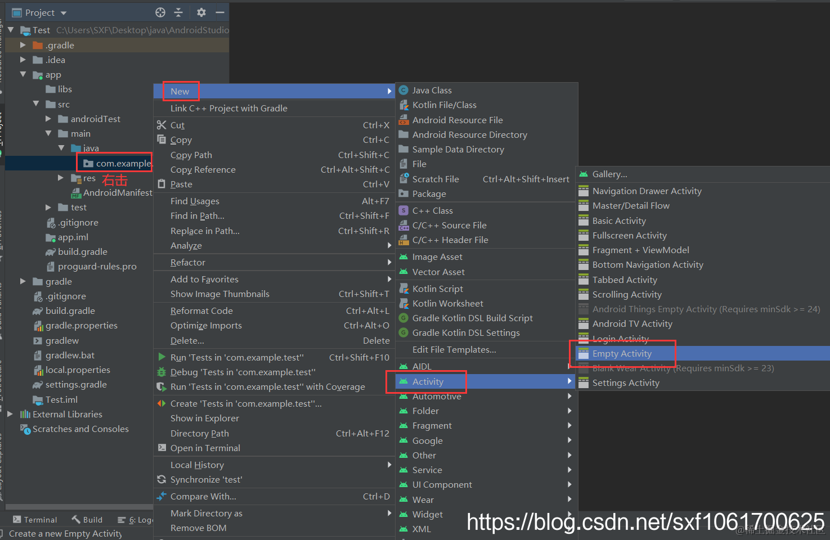The height and width of the screenshot is (540, 830).
Task: Open the Activity submenu entry
Action: (486, 382)
